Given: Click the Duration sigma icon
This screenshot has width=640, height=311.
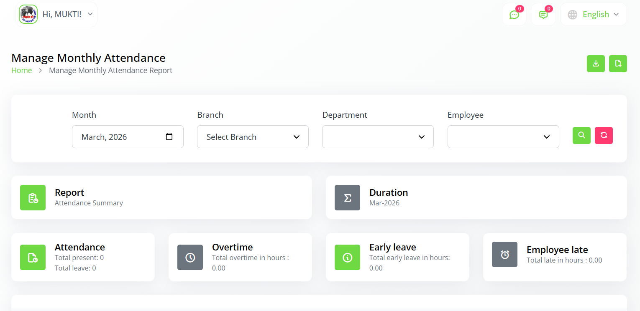Looking at the screenshot, I should (347, 197).
